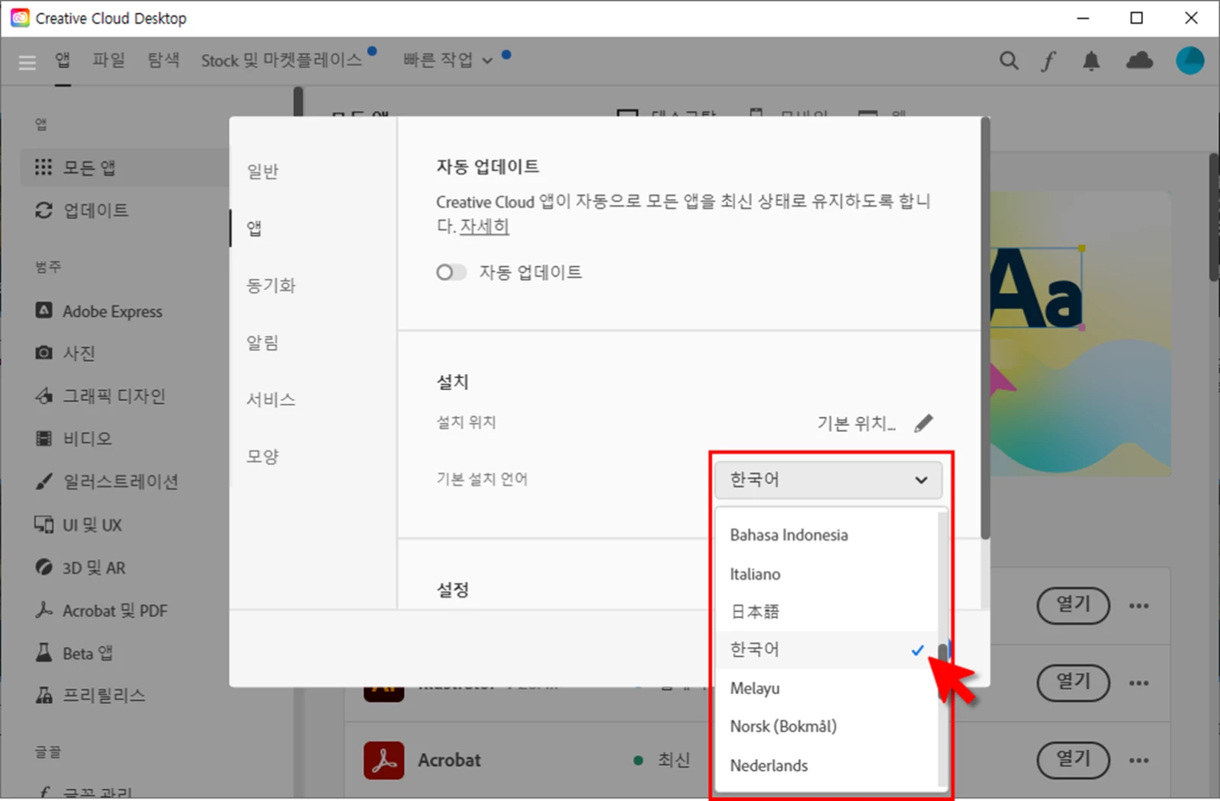Open the notifications bell icon
This screenshot has width=1220, height=801.
pos(1091,61)
